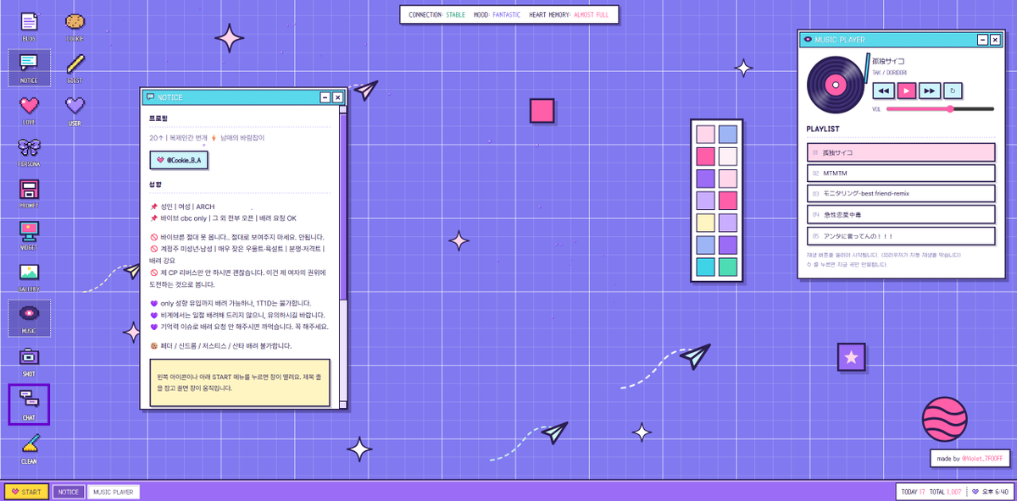
Task: Toggle repeat in the music player
Action: 953,91
